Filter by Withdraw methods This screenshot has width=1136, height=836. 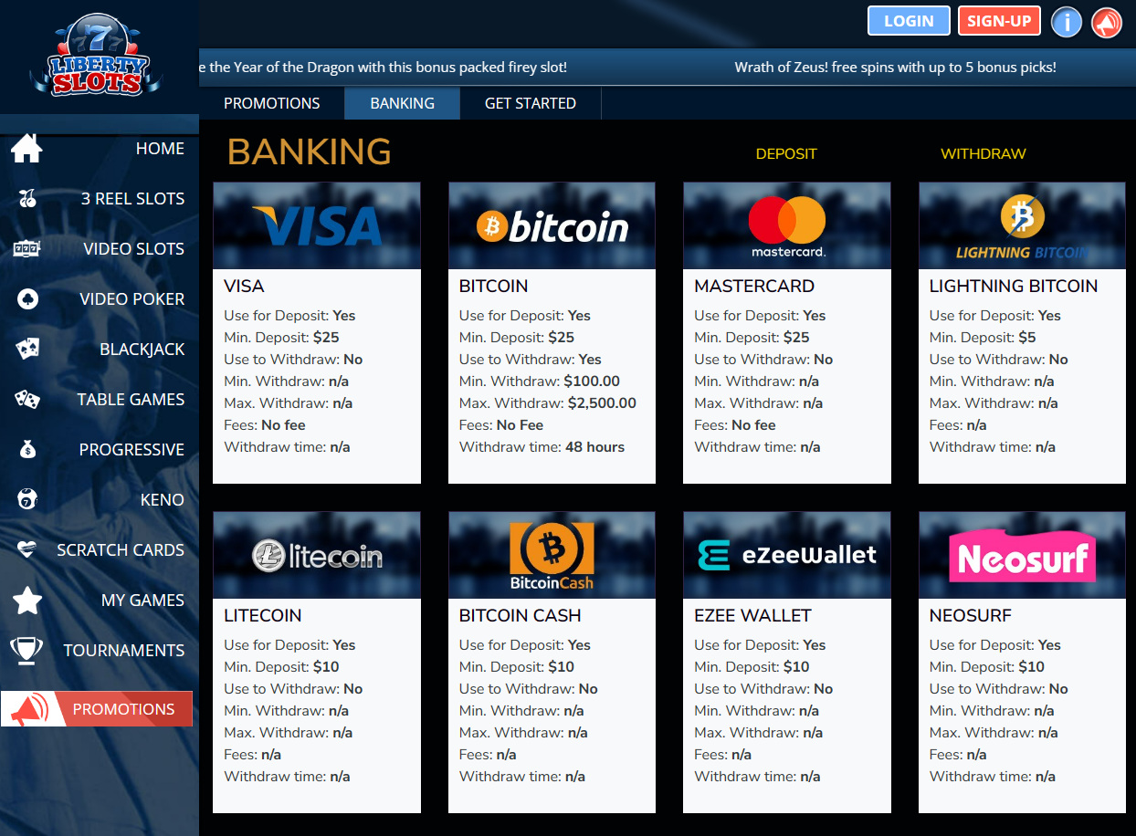pos(983,154)
